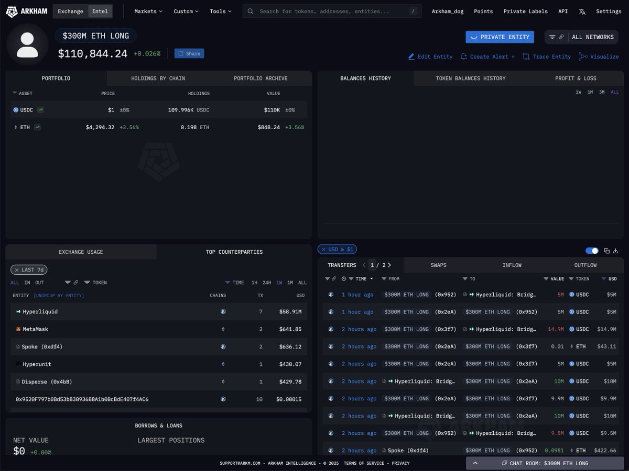Click the MetaMask fox icon
Viewport: 629px width, 471px height.
pyautogui.click(x=18, y=329)
